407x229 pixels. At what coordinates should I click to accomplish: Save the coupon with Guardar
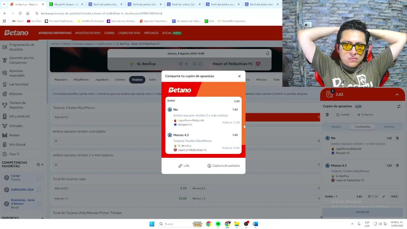point(343,114)
